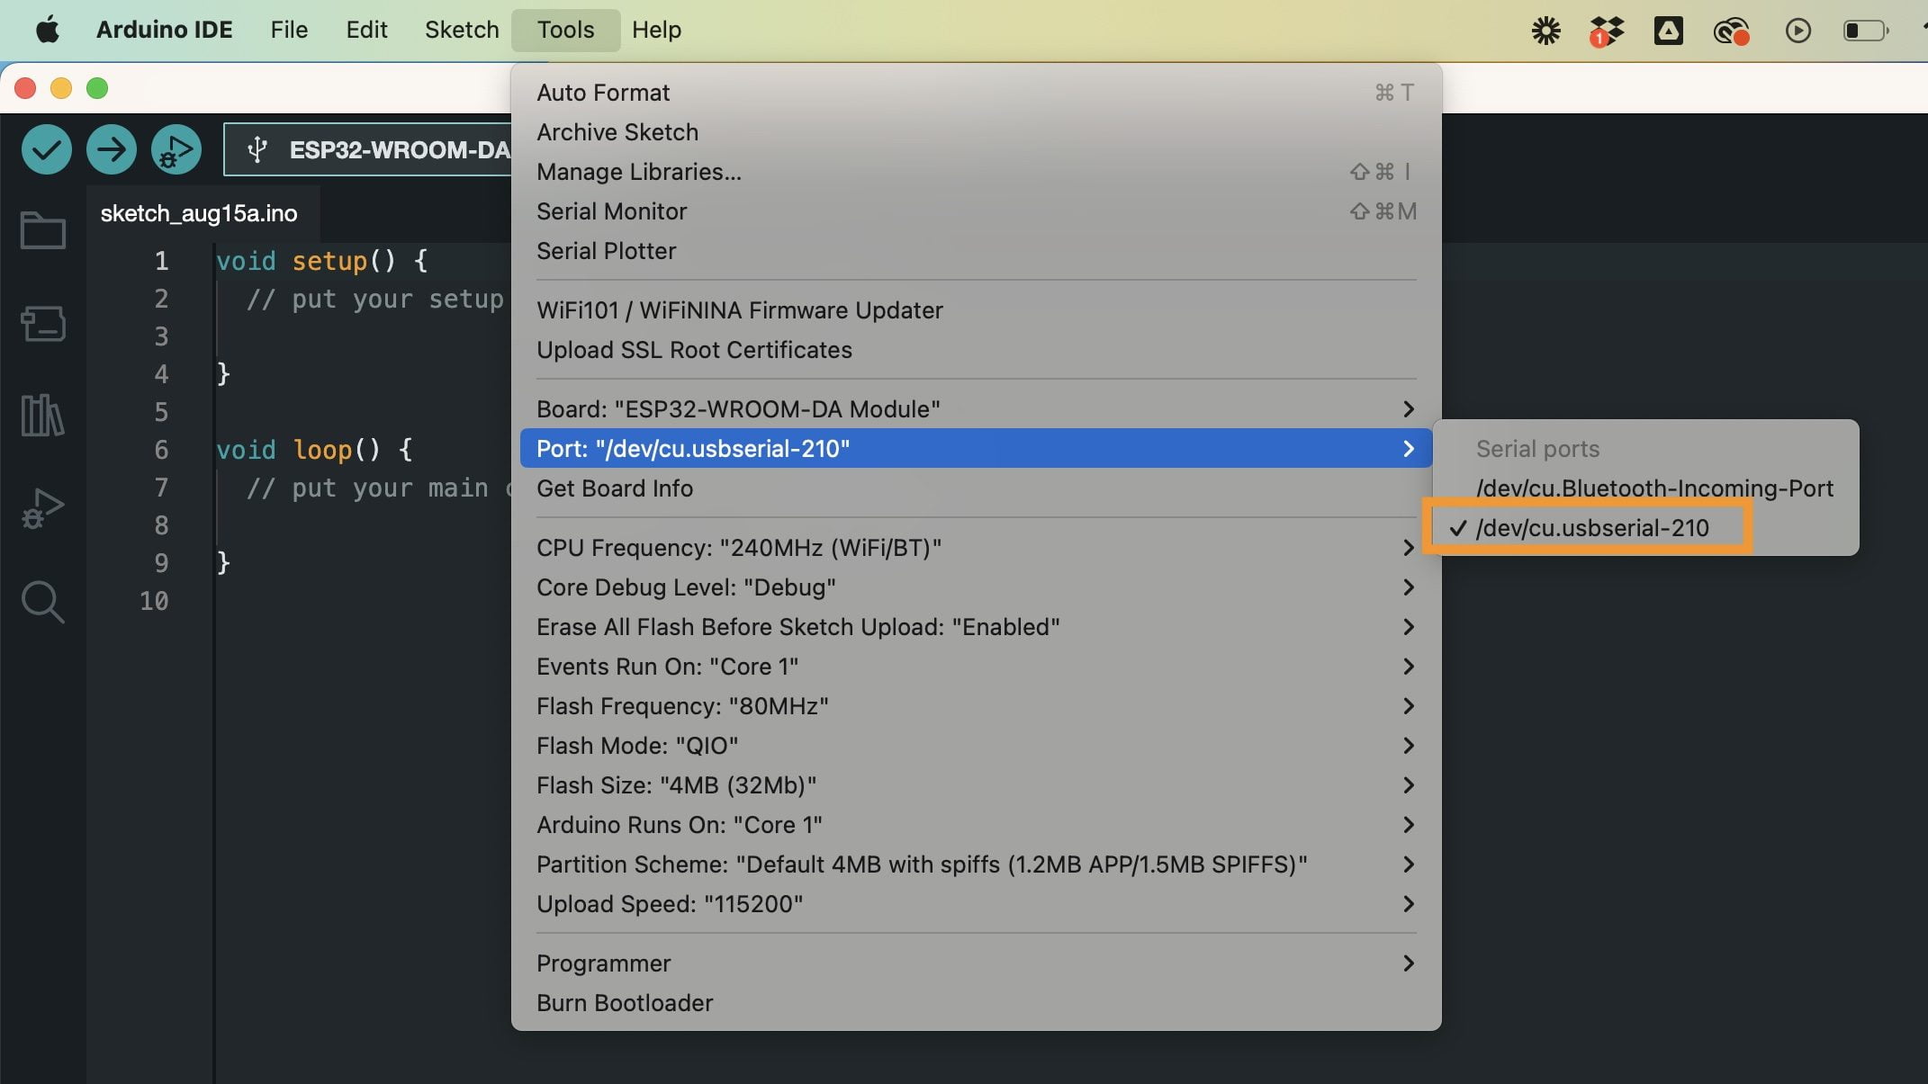Open the Search sidebar icon
Viewport: 1928px width, 1084px height.
(x=43, y=602)
